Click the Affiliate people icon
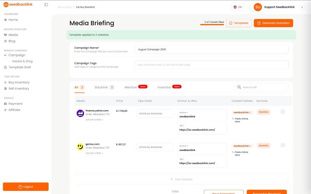The width and height of the screenshot is (311, 194). (5, 110)
